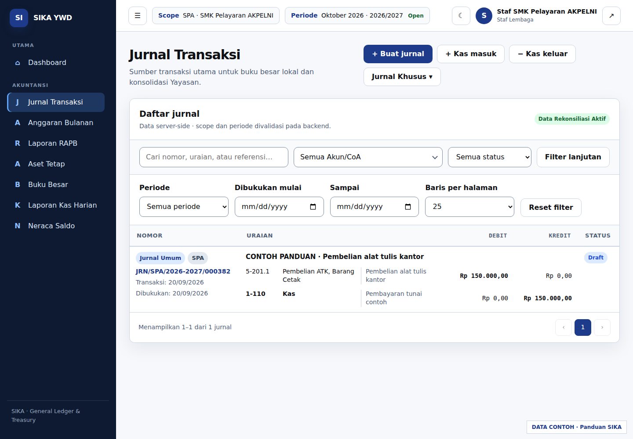Click the Scope SPA selector chip

pos(216,15)
